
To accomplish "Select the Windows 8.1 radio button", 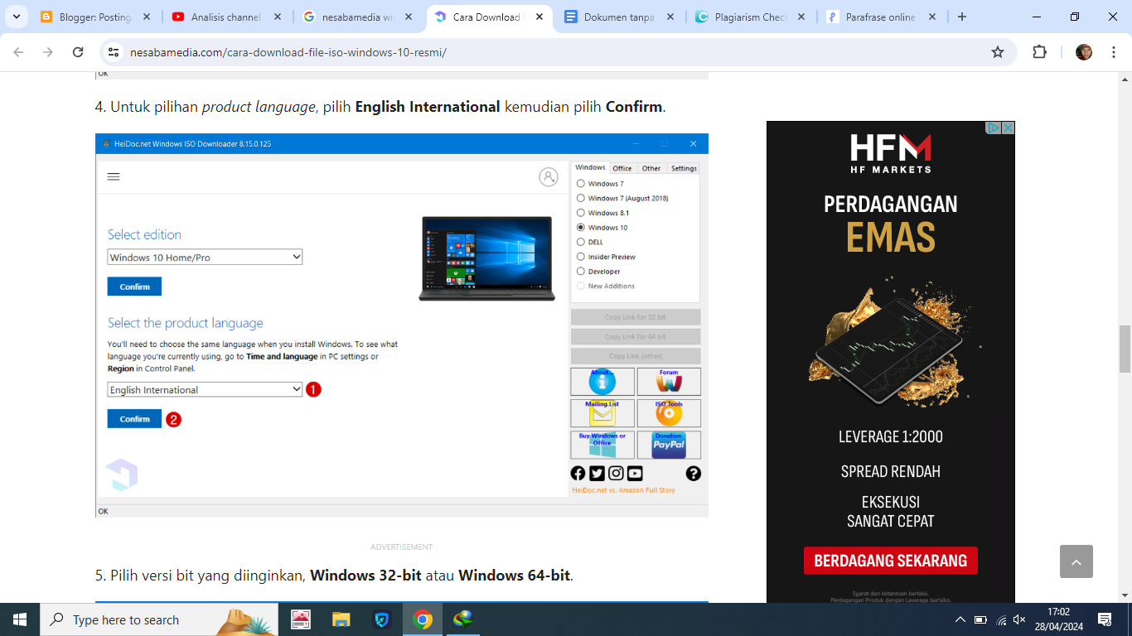I will 581,213.
